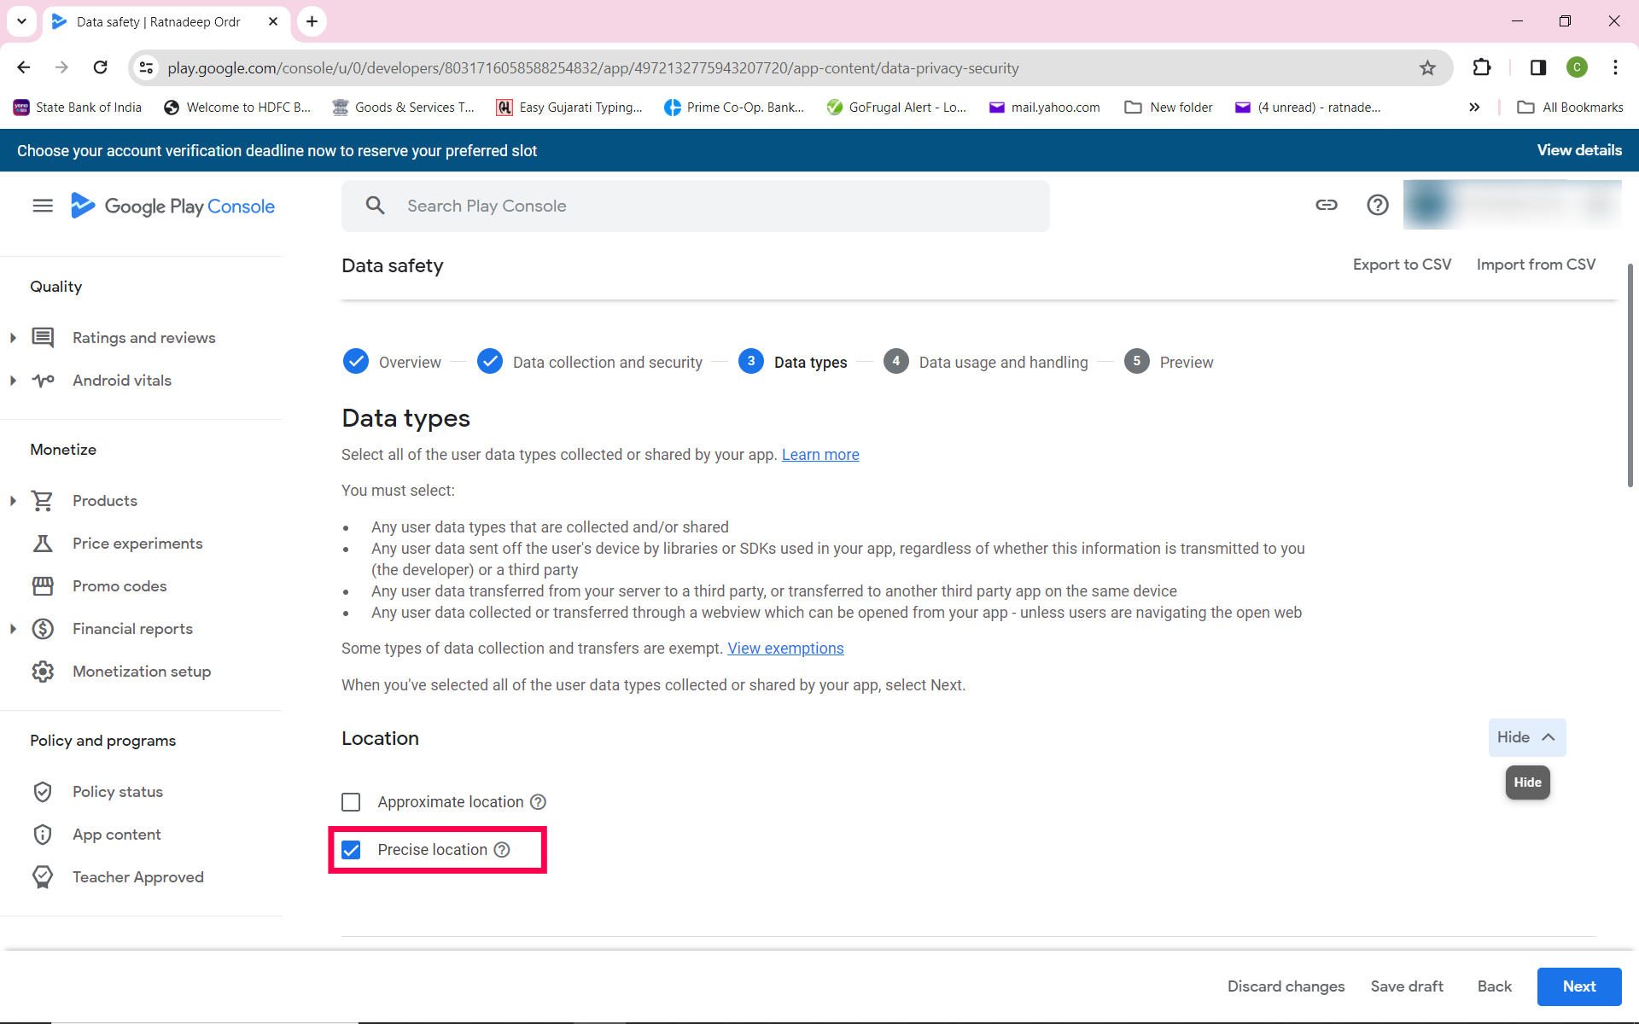The width and height of the screenshot is (1639, 1024).
Task: Open the Chrome extensions puzzle icon
Action: pyautogui.click(x=1482, y=68)
